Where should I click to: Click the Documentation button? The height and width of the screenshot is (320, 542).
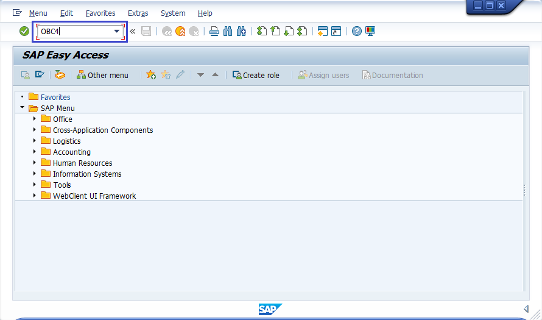(392, 75)
